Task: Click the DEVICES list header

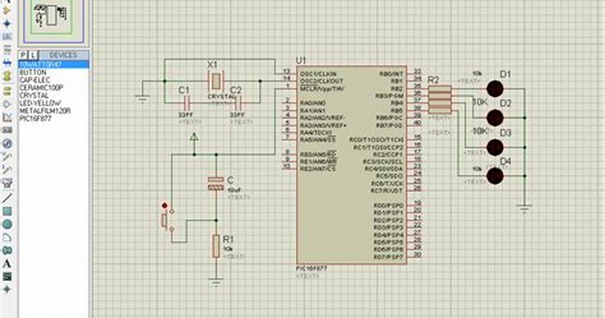Action: point(64,55)
